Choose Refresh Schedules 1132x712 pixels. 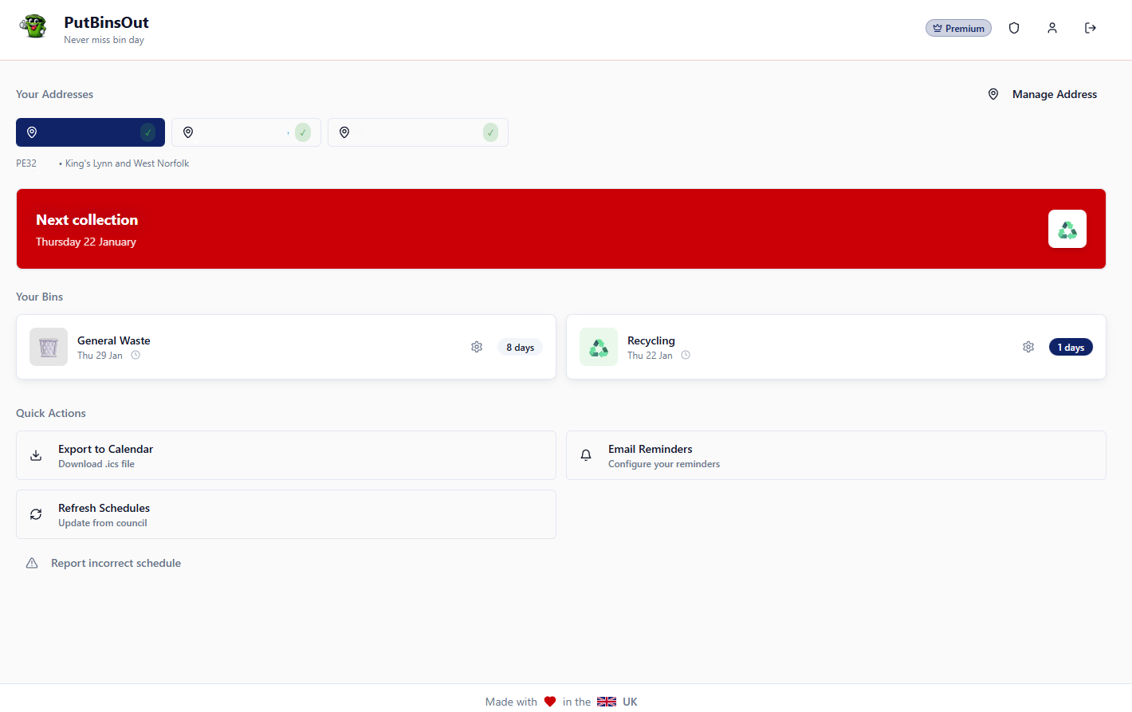click(286, 514)
